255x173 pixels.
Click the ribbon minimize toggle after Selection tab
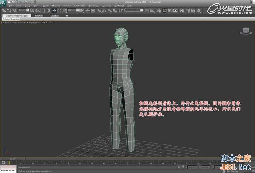coord(67,16)
